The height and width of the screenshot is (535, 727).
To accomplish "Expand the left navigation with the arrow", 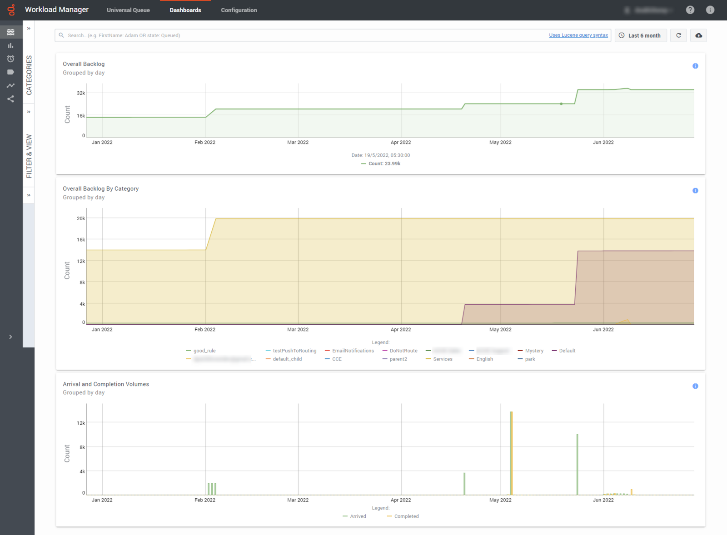I will click(10, 337).
